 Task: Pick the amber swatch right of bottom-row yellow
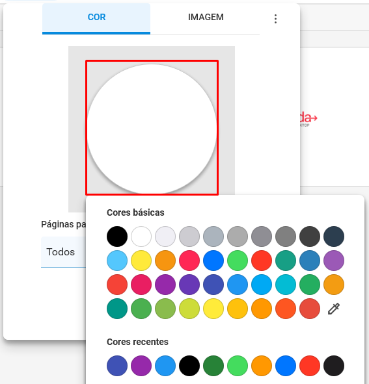[238, 309]
